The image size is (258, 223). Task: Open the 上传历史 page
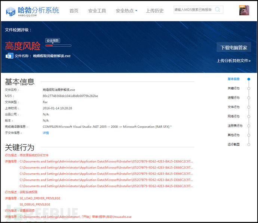tap(155, 11)
